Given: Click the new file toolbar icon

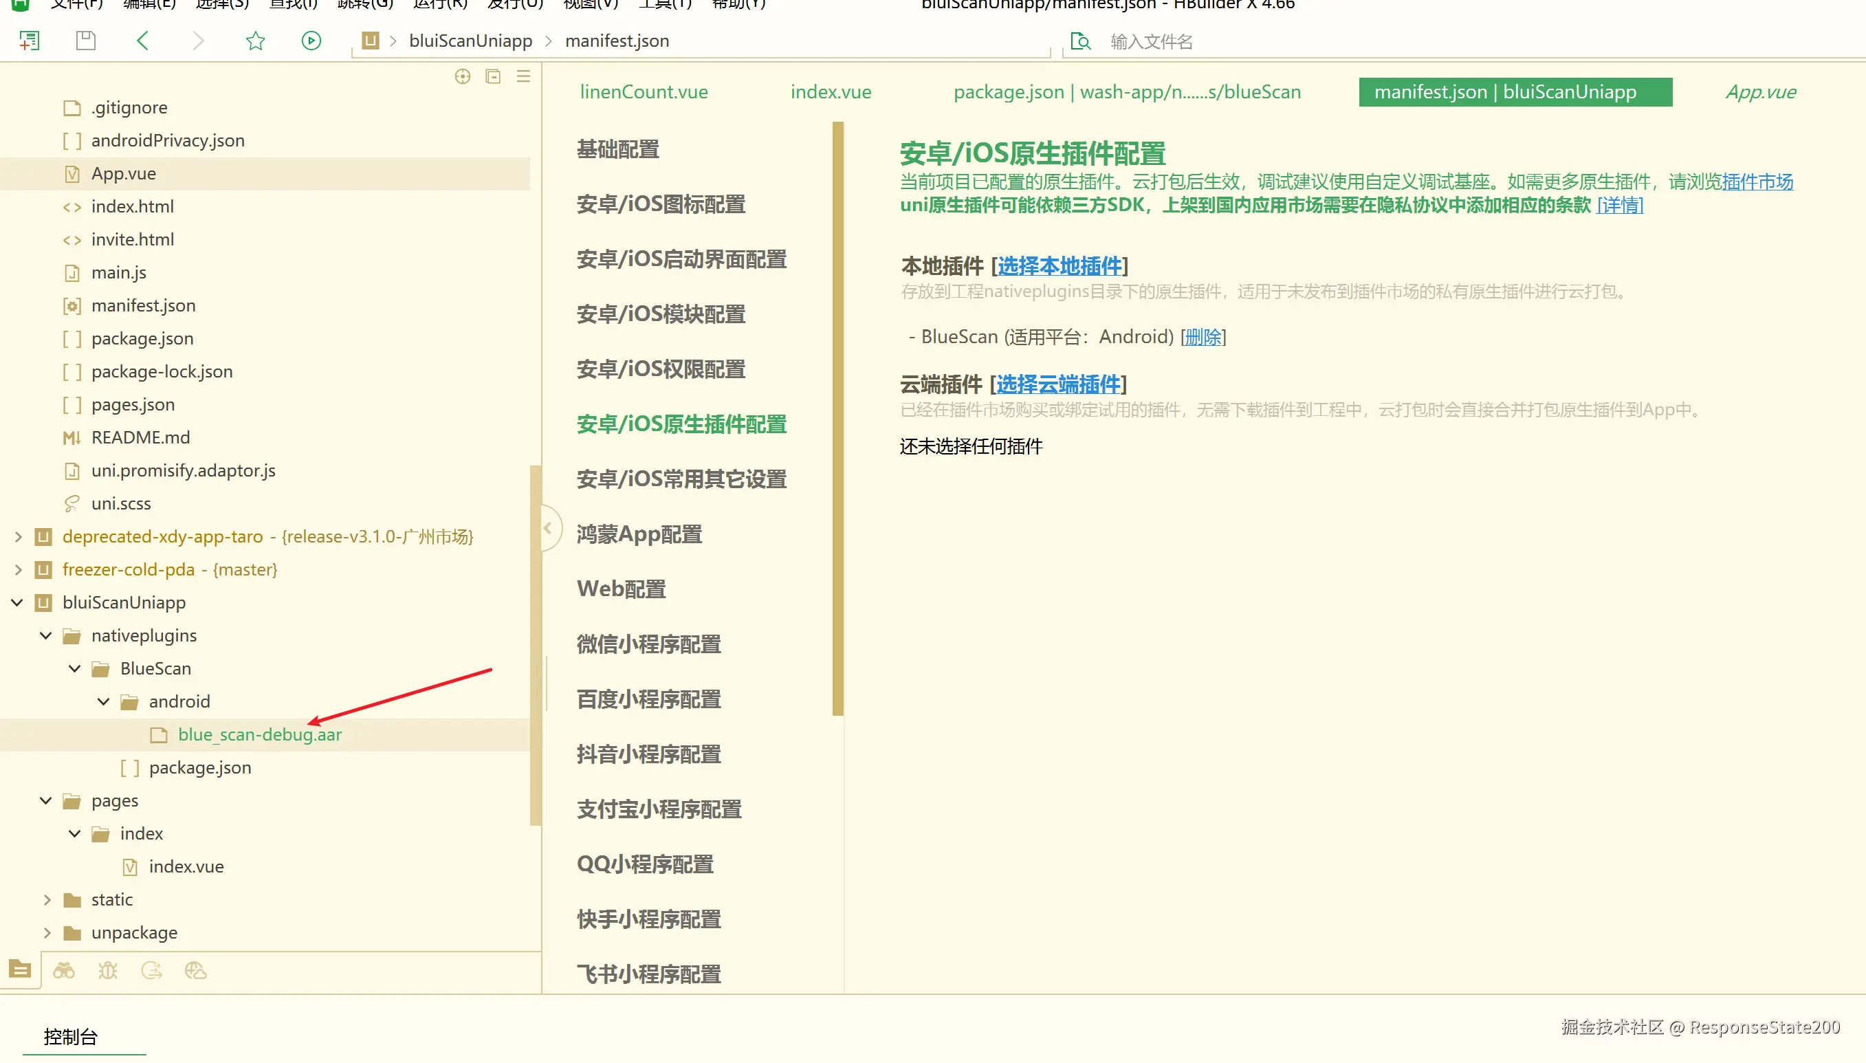Looking at the screenshot, I should click(29, 41).
